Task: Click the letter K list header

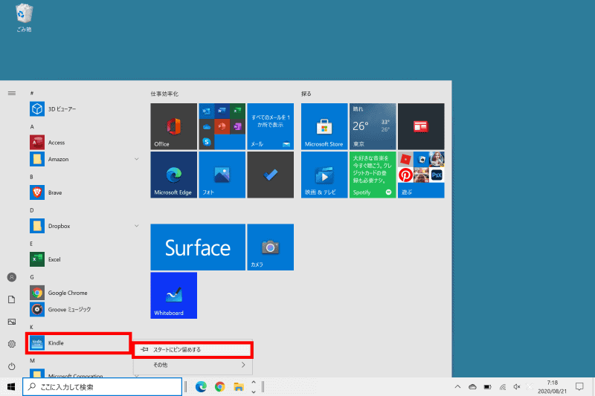Action: tap(31, 327)
